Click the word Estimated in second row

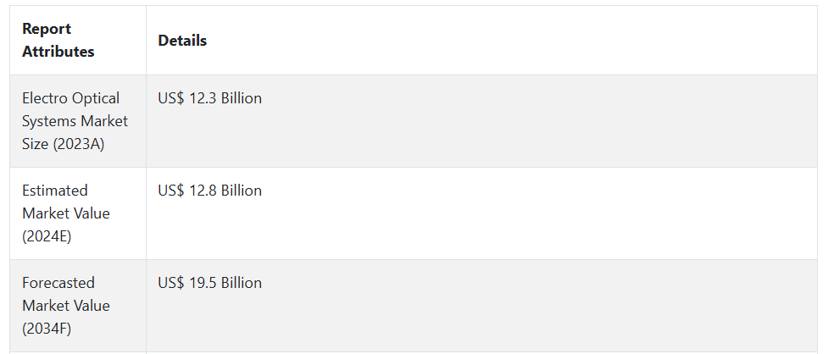point(55,191)
